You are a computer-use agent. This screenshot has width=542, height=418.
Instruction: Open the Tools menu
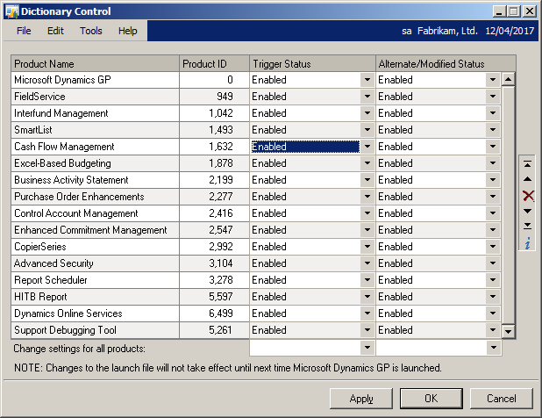91,31
